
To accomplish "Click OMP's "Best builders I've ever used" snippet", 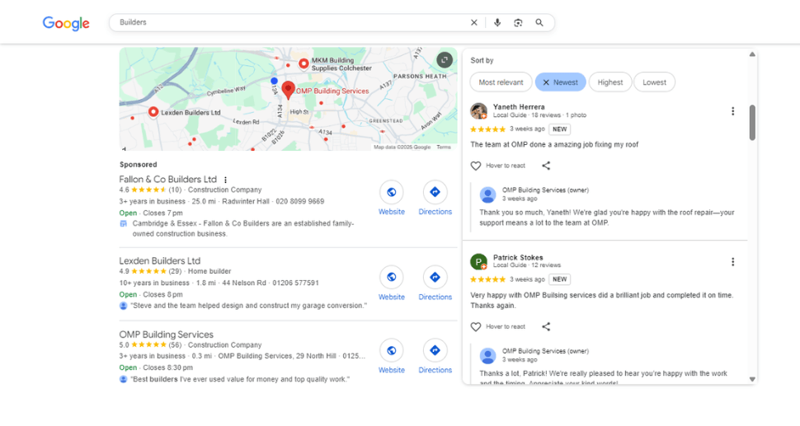I will pos(240,379).
